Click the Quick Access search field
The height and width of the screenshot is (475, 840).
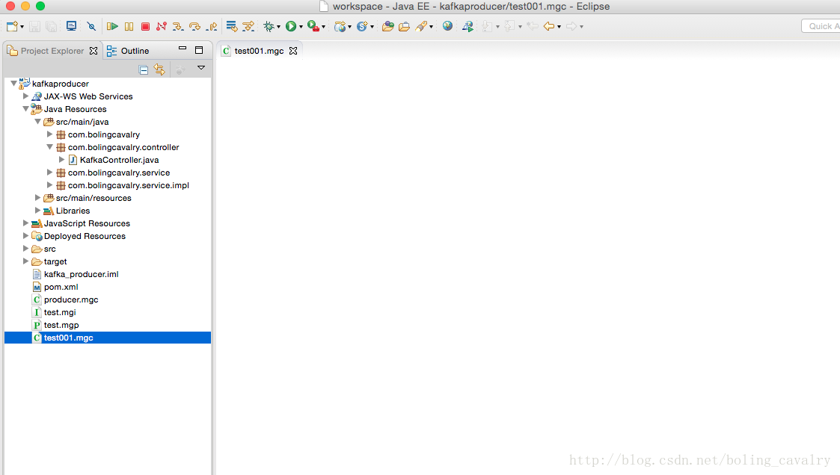tap(821, 26)
